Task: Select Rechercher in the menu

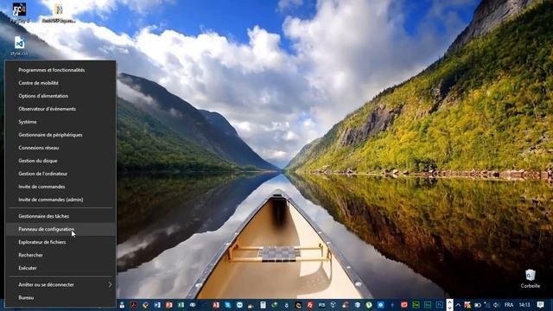Action: 60,255
